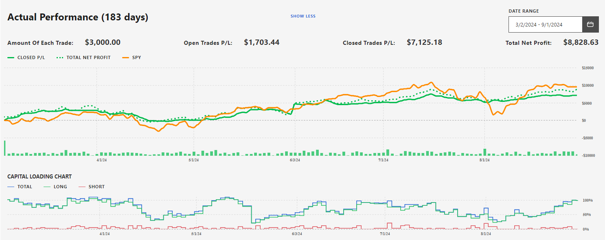Click the 8/1/24 label on capital loading chart

[486, 234]
